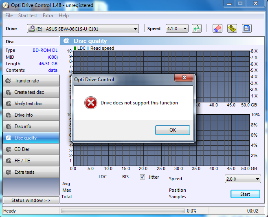Click the Status window >> button

click(31, 200)
